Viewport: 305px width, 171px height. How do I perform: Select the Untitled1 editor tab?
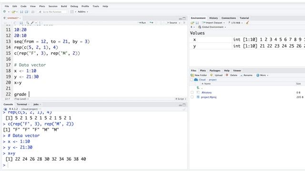[13, 18]
